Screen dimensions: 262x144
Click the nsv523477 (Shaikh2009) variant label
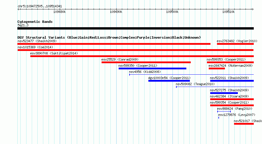tap(37, 41)
